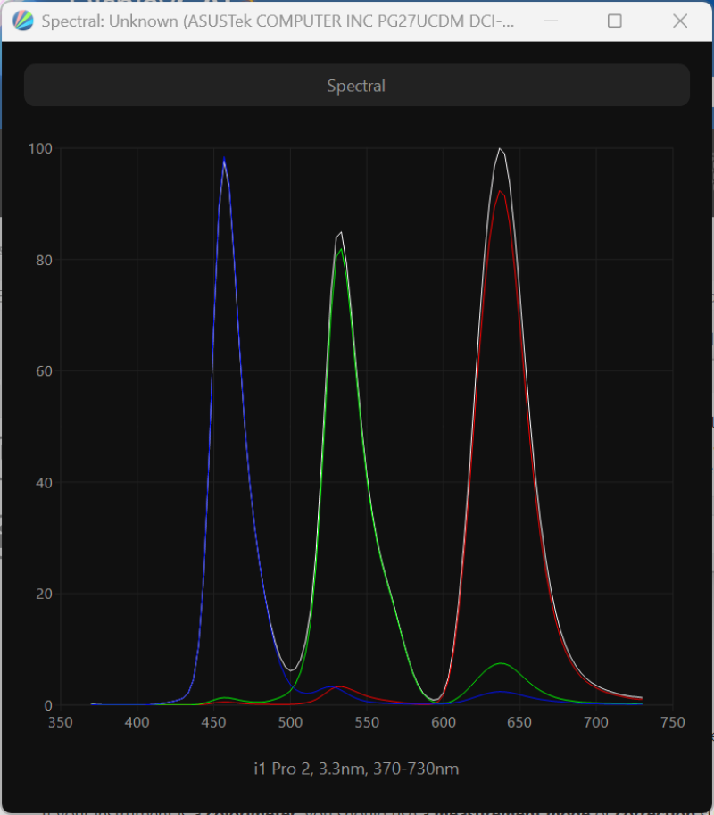Image resolution: width=714 pixels, height=815 pixels.
Task: Click the white curve peak at 100
Action: pos(500,149)
